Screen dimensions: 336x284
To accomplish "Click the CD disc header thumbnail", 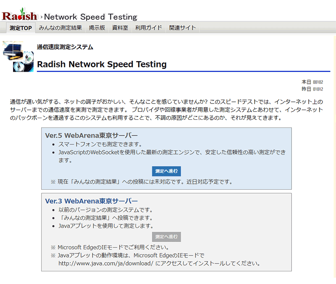I will click(18, 56).
